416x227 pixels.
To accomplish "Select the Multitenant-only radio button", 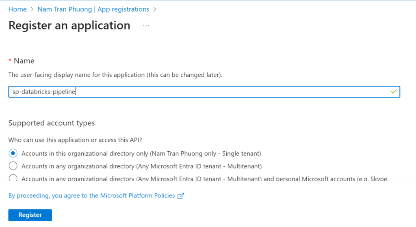I will pos(13,166).
